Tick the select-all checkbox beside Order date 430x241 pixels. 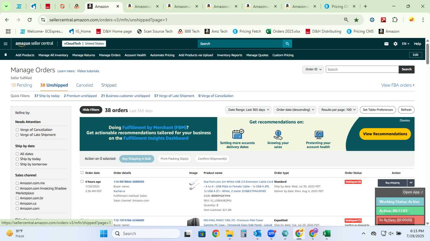(x=82, y=172)
